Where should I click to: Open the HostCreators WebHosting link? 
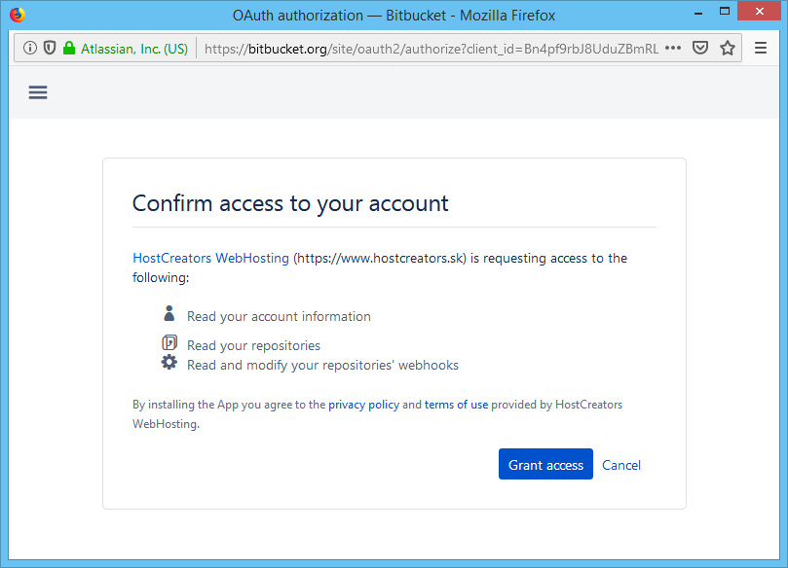[x=210, y=258]
